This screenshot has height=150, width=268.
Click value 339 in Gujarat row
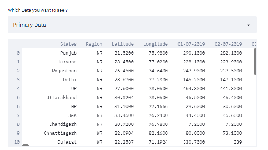click(238, 142)
